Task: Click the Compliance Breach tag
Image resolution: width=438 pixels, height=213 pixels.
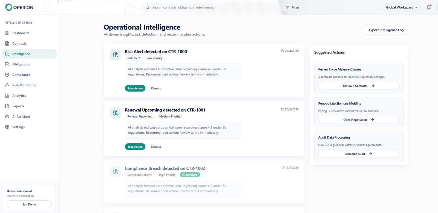Action: pos(140,175)
